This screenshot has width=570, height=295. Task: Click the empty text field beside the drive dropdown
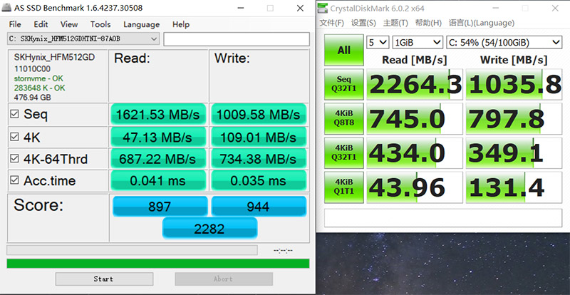[x=237, y=39]
